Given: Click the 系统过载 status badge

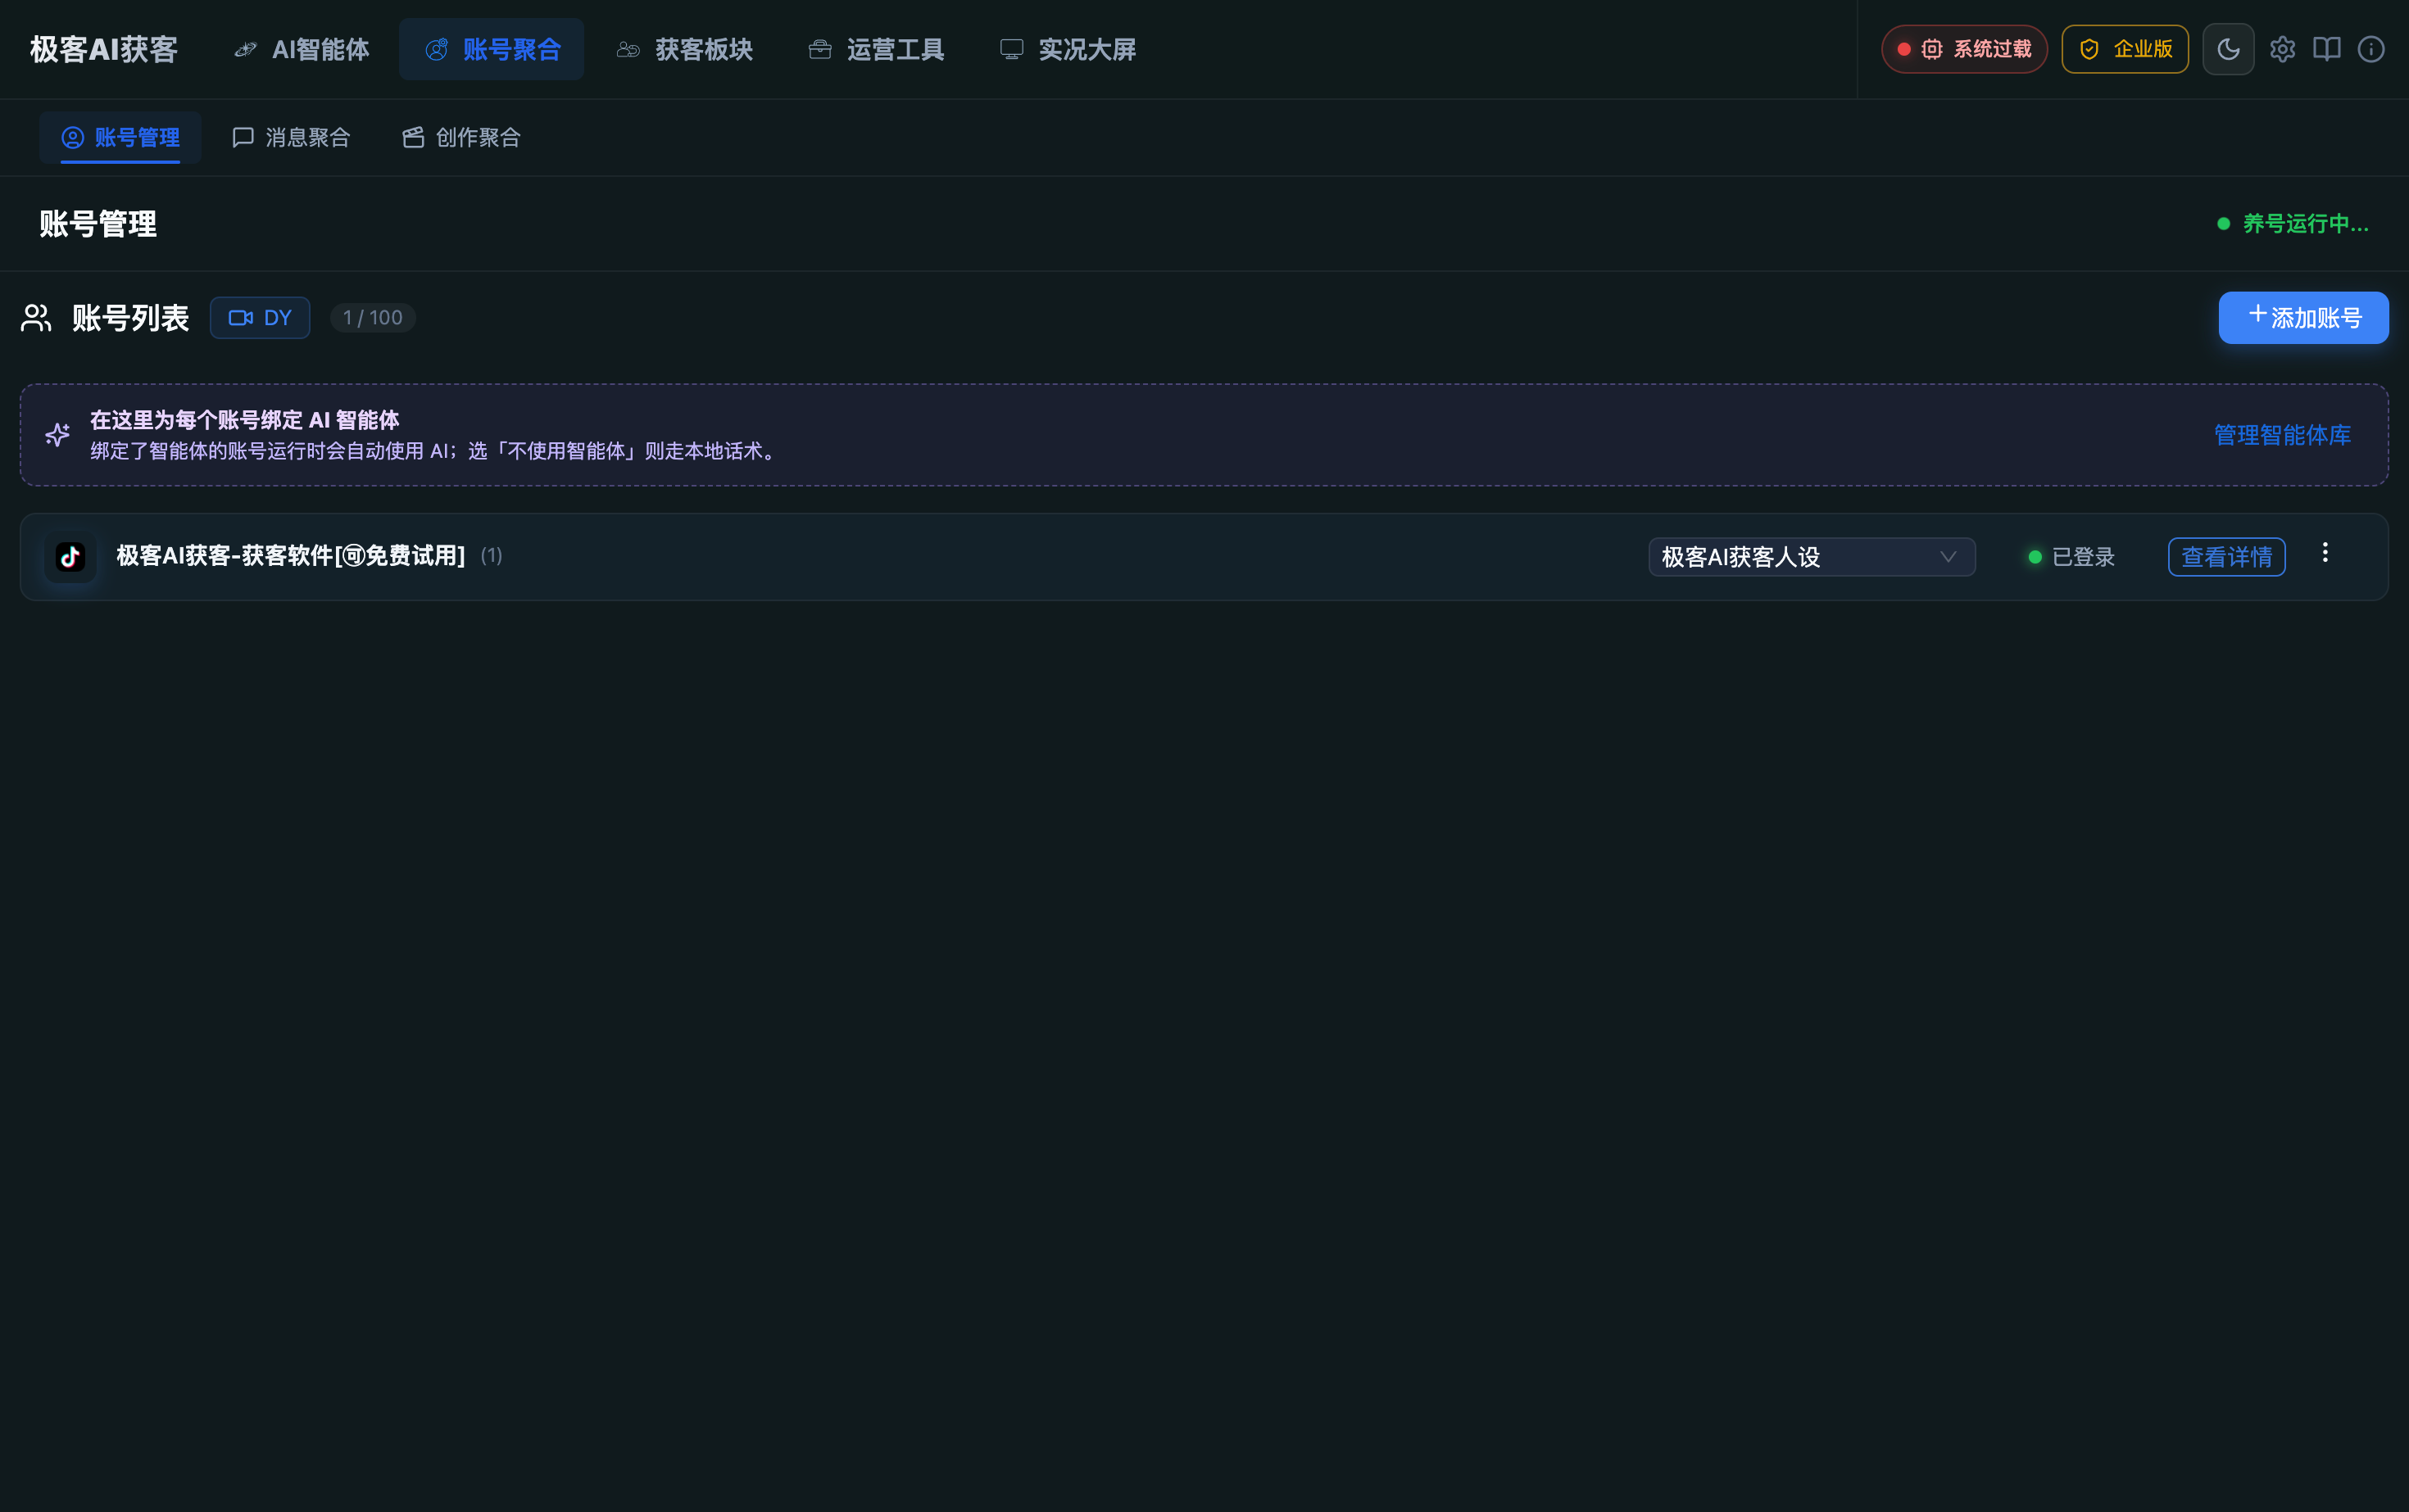Looking at the screenshot, I should click(x=1964, y=49).
